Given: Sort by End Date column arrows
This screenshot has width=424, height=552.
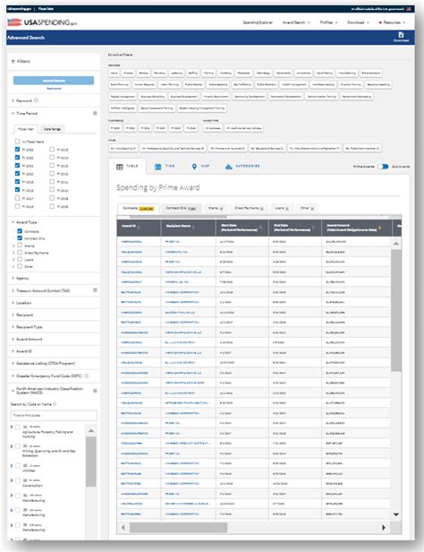Looking at the screenshot, I should [x=313, y=228].
